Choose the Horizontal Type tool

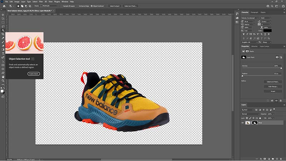[x=3, y=53]
